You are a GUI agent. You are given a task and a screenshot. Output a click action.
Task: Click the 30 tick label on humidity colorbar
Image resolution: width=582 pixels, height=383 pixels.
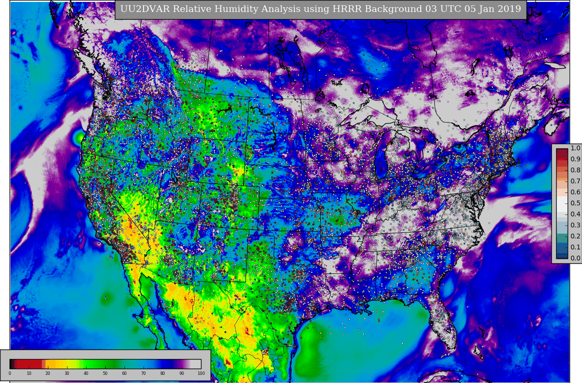[x=67, y=373]
